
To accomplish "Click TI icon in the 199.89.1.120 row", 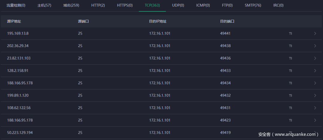I will click(290, 96).
